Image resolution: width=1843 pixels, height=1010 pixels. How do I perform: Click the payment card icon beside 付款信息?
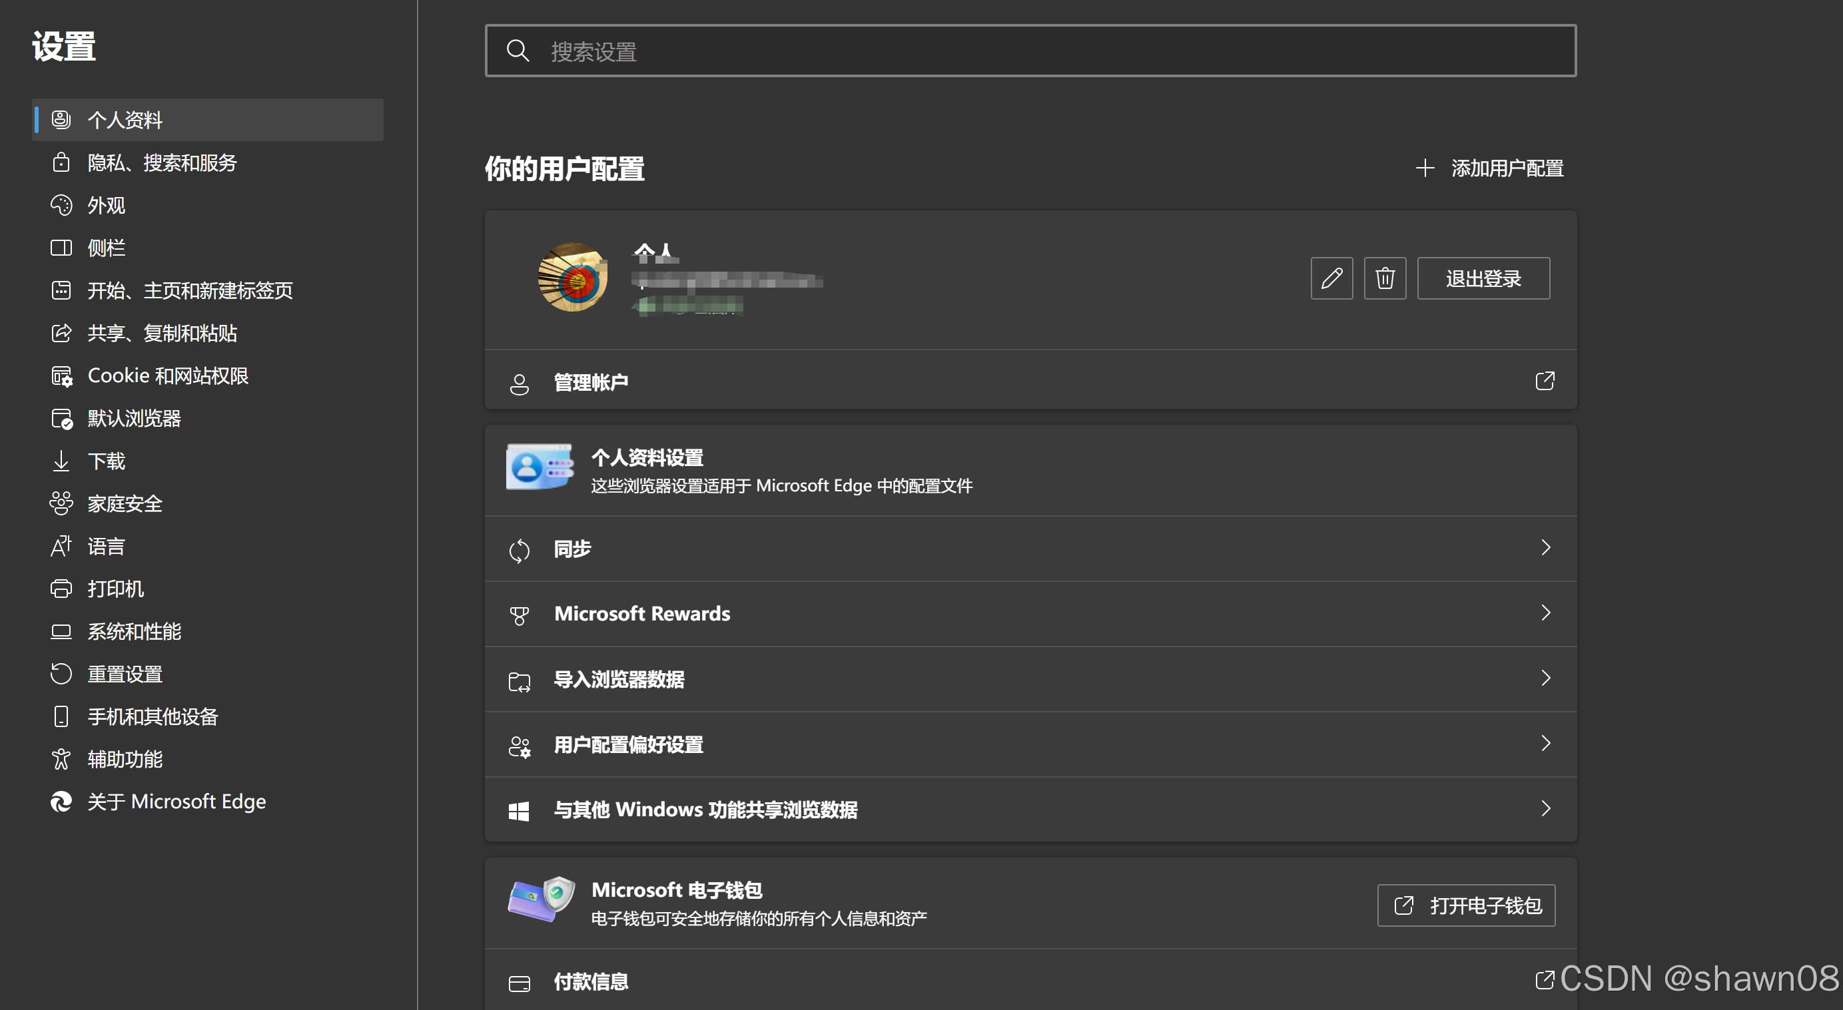point(520,984)
